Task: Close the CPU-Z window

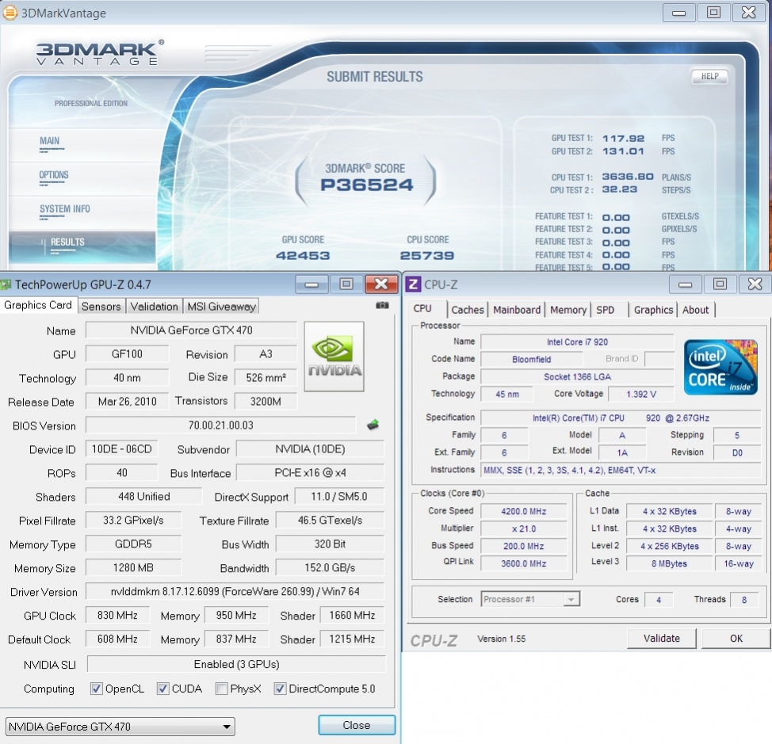Action: pos(755,284)
